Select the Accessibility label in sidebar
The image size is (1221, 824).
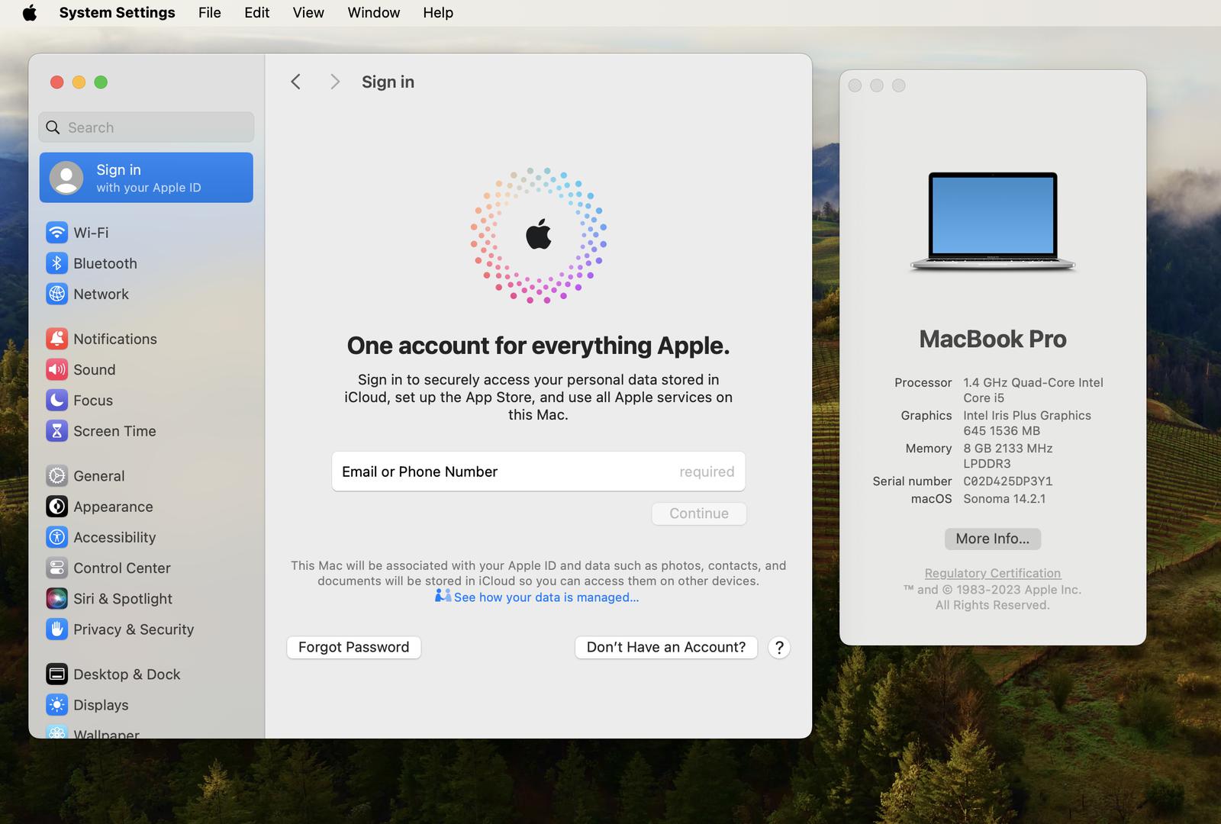114,537
